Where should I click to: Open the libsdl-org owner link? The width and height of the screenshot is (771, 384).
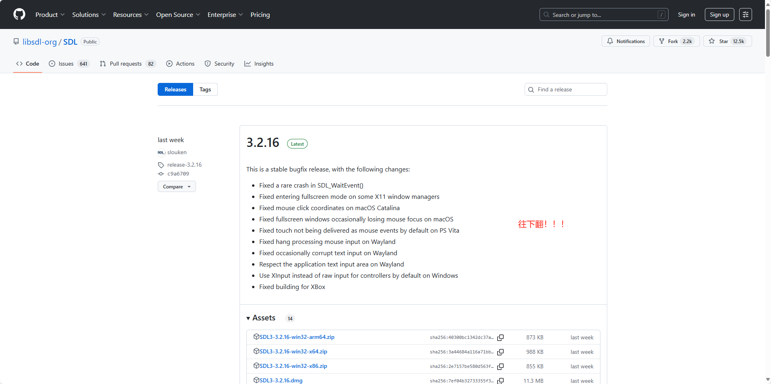click(40, 42)
